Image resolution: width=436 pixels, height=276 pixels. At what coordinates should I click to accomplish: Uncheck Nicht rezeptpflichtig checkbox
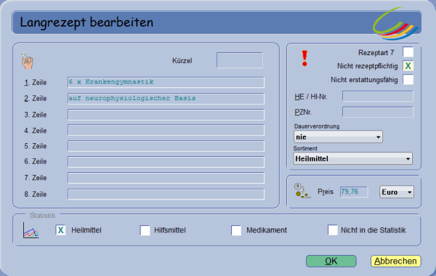coord(408,66)
